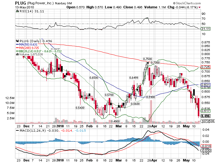The width and height of the screenshot is (215, 163).
Task: Click the PLUG (Daily) 0.496 legend label
Action: click(x=36, y=41)
